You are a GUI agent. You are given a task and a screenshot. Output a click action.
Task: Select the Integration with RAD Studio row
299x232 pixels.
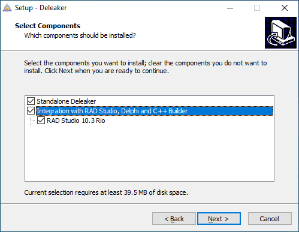[x=155, y=111]
